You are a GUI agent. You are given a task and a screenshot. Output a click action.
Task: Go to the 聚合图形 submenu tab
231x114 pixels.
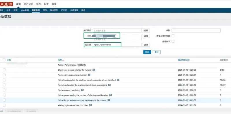point(54,10)
